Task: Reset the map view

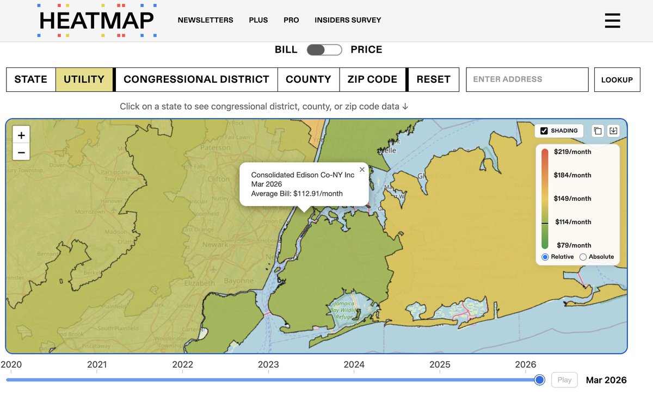Action: [434, 79]
